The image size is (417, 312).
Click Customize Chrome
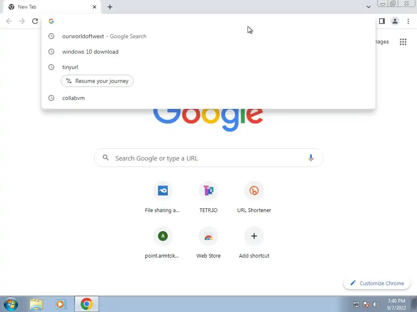click(x=377, y=283)
